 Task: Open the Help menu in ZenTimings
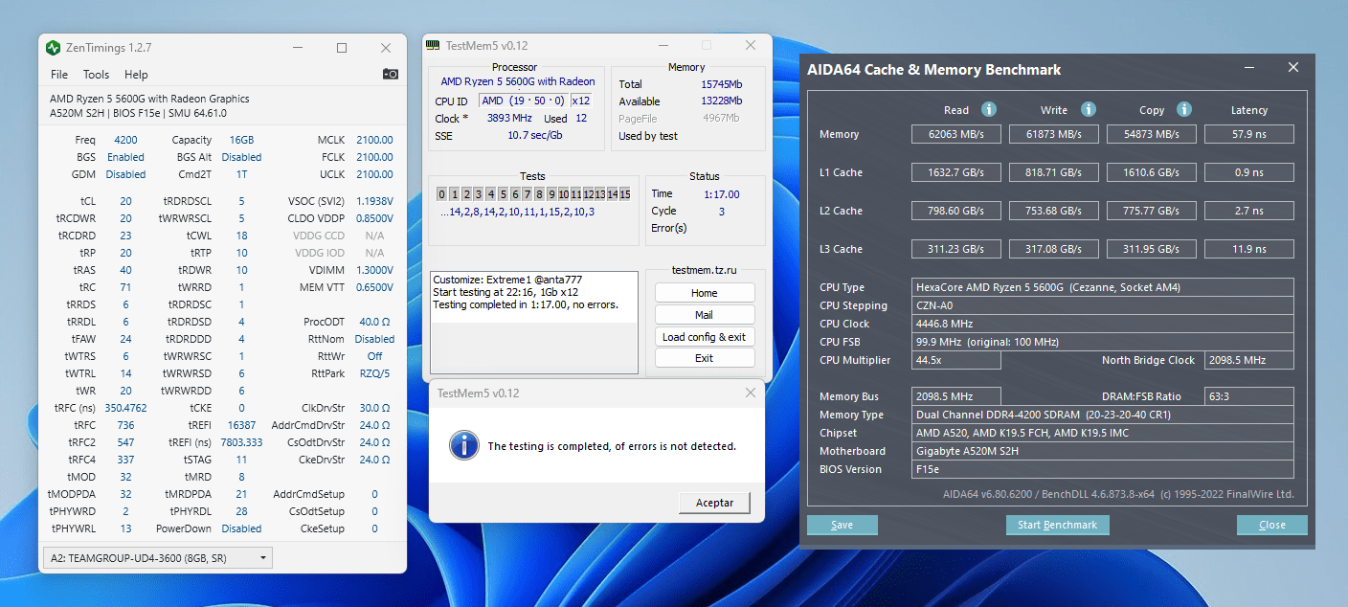136,74
